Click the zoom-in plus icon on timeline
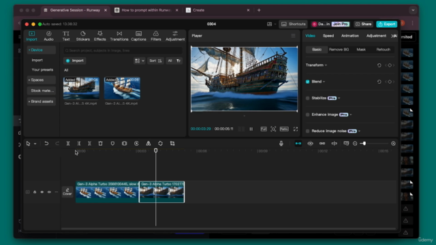Screen dimensions: 436x245 click(393, 144)
